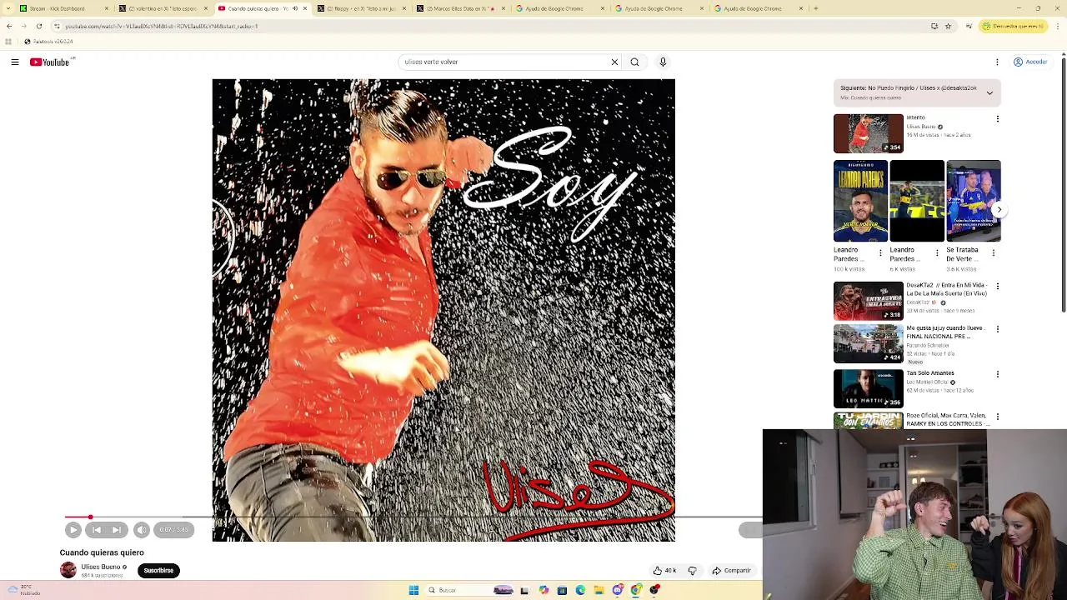Switch to the 'Marcos Giles Data en X' tab
Viewport: 1067px width, 600px height.
[x=461, y=8]
